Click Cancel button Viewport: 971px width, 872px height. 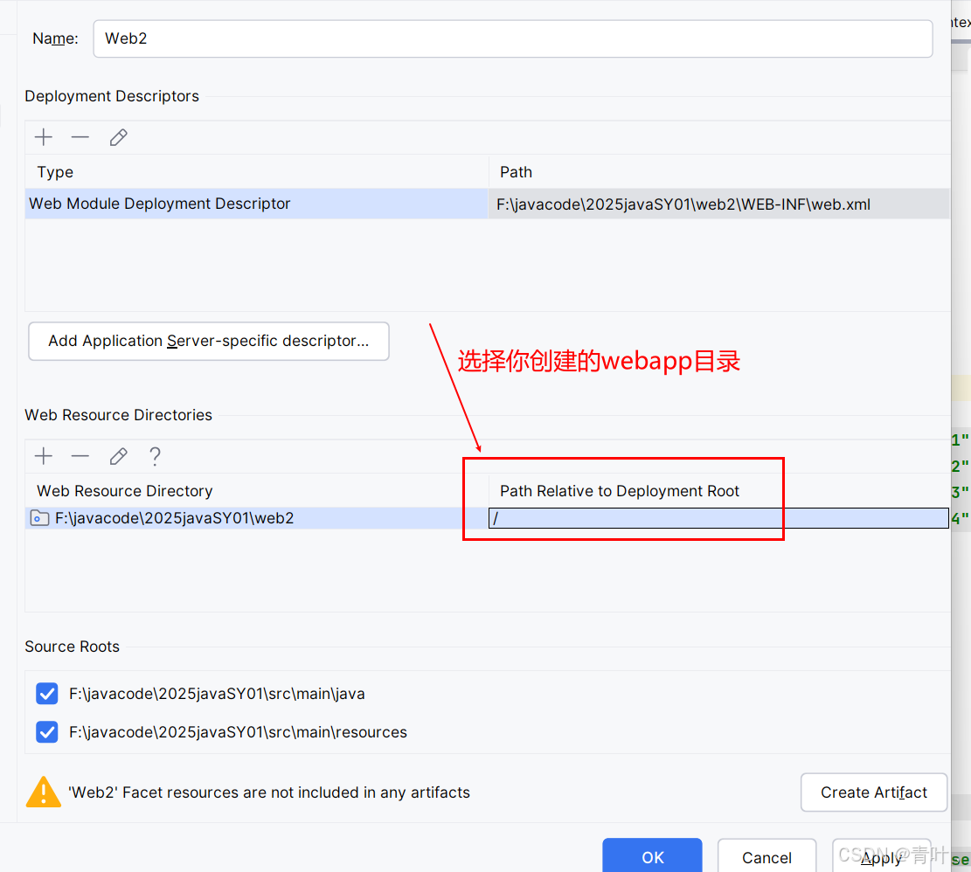click(x=766, y=856)
